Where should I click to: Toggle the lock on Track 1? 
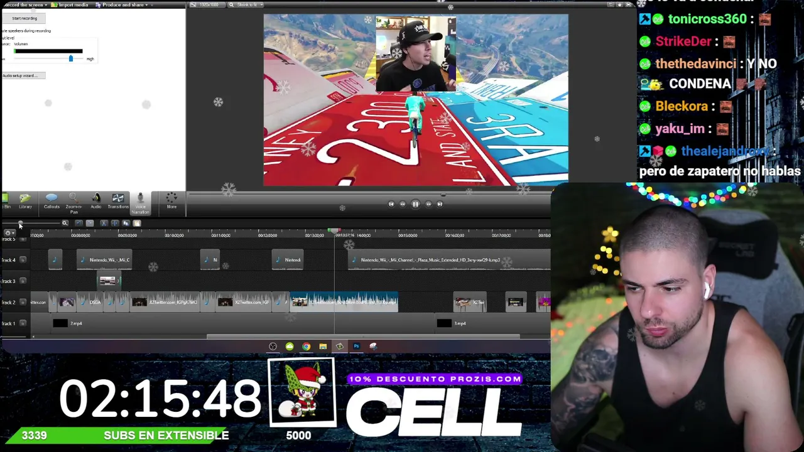pos(23,323)
